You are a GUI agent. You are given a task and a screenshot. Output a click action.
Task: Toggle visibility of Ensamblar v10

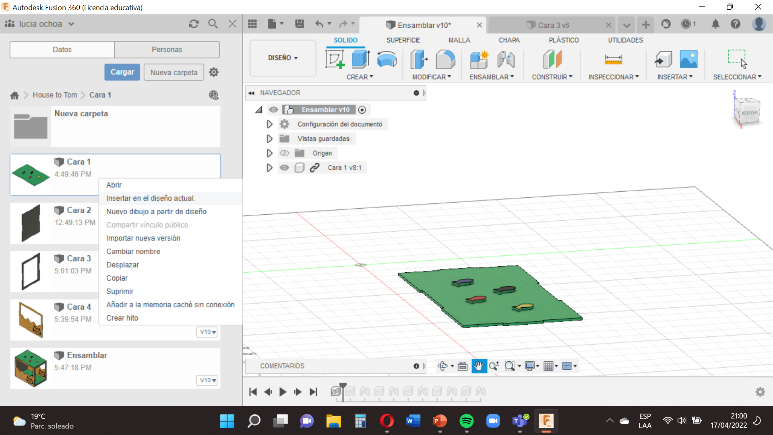[x=273, y=110]
